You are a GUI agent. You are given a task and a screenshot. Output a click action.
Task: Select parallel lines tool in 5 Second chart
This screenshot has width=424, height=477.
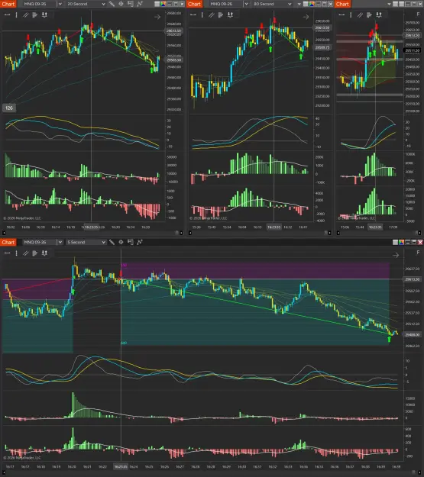[x=25, y=253]
